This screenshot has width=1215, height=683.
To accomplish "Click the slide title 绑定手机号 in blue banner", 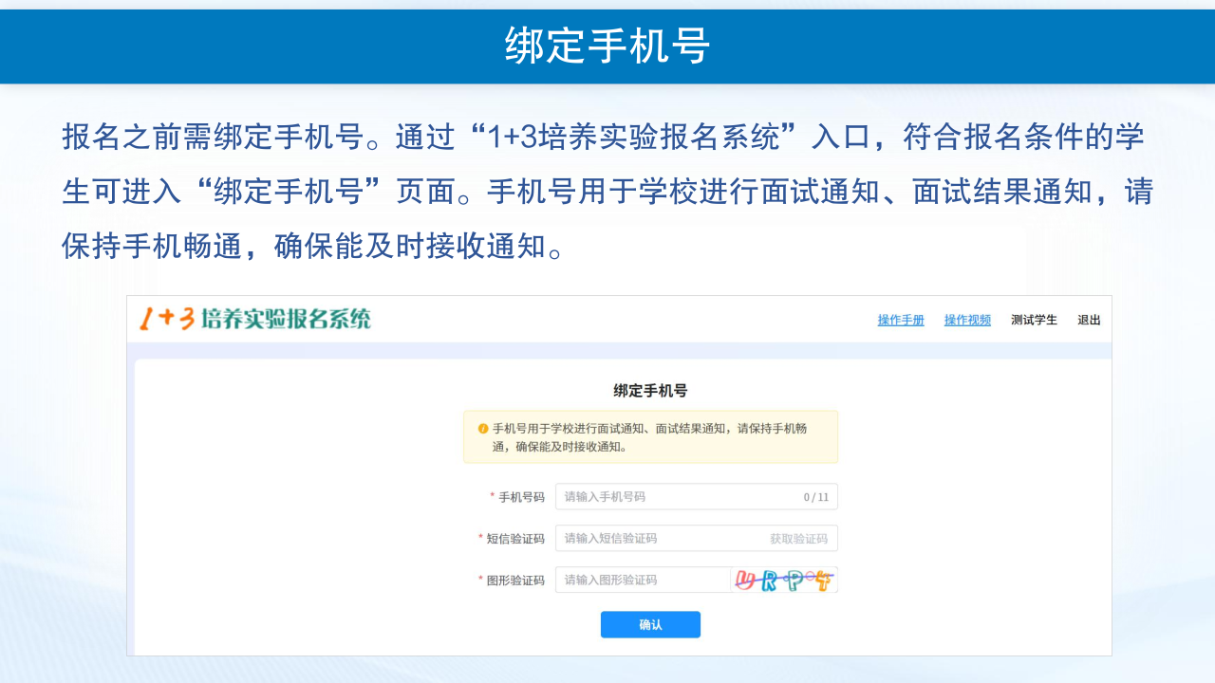I will click(x=607, y=46).
